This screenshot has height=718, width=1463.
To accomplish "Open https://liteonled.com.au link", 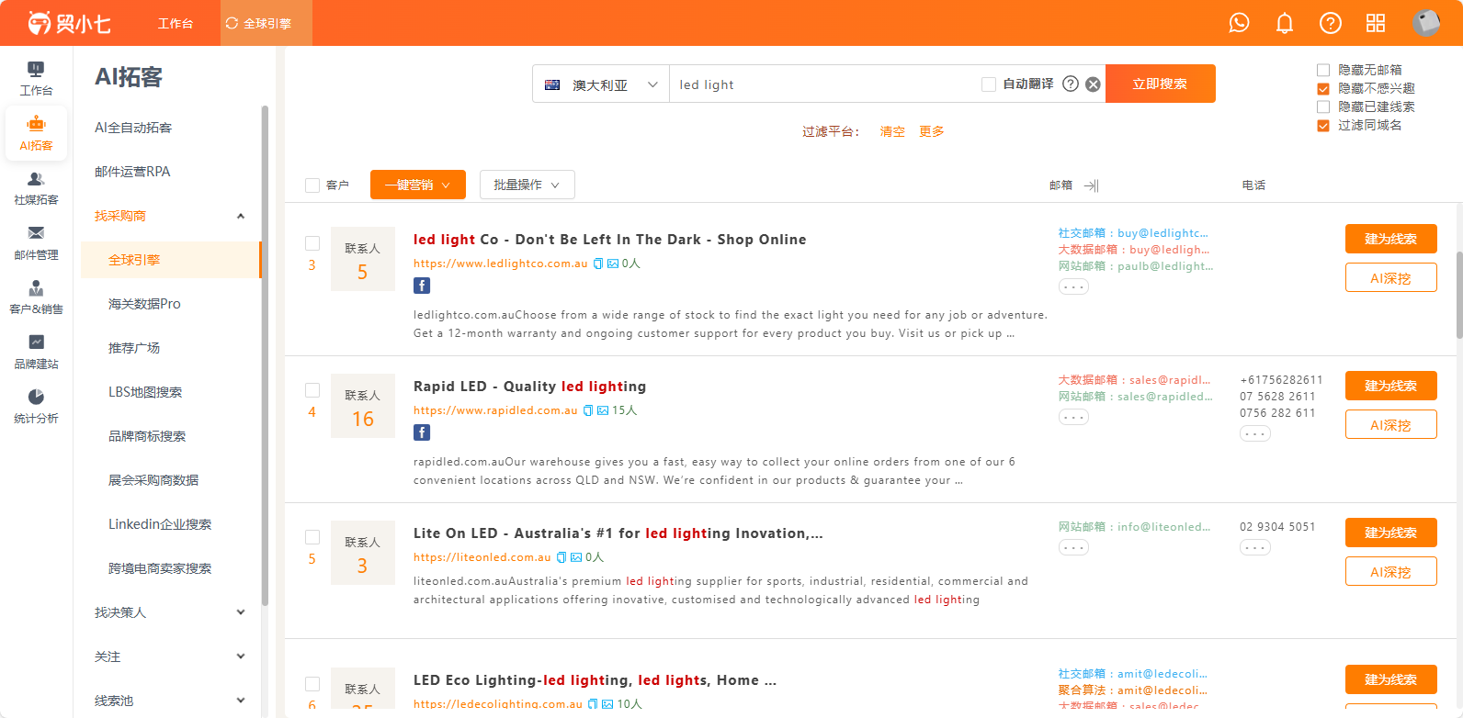I will click(x=482, y=557).
